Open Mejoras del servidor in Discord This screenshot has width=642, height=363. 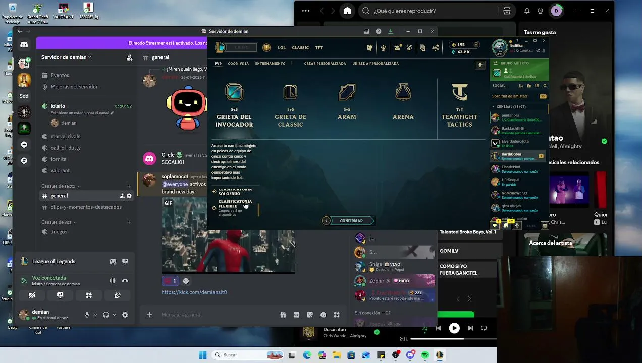pos(74,87)
